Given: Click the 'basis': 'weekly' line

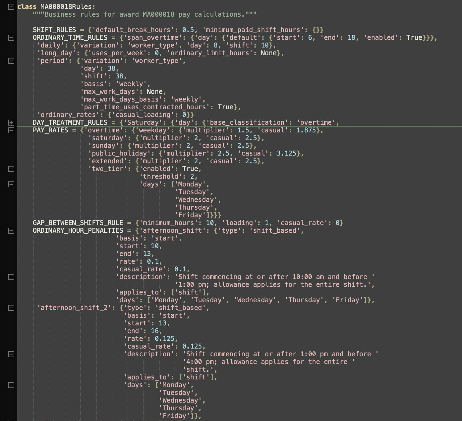Looking at the screenshot, I should coord(115,84).
